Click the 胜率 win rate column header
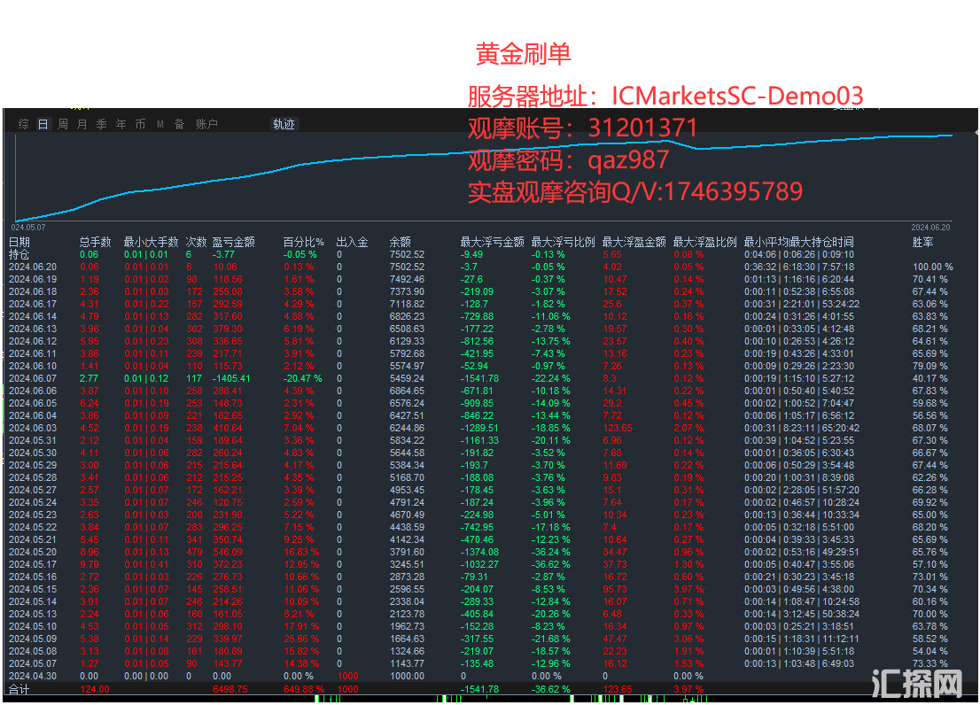The image size is (980, 705). point(923,242)
